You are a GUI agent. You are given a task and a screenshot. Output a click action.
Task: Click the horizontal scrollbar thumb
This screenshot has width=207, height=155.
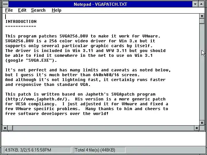click(x=10, y=128)
